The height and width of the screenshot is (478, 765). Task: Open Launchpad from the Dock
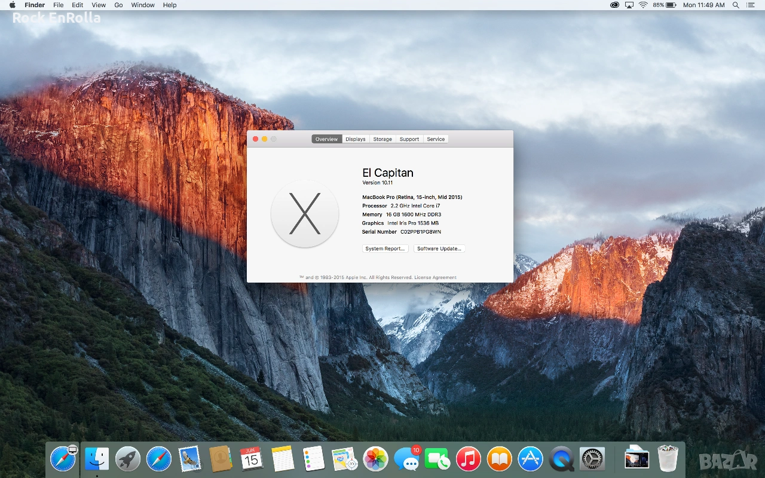[x=127, y=459]
